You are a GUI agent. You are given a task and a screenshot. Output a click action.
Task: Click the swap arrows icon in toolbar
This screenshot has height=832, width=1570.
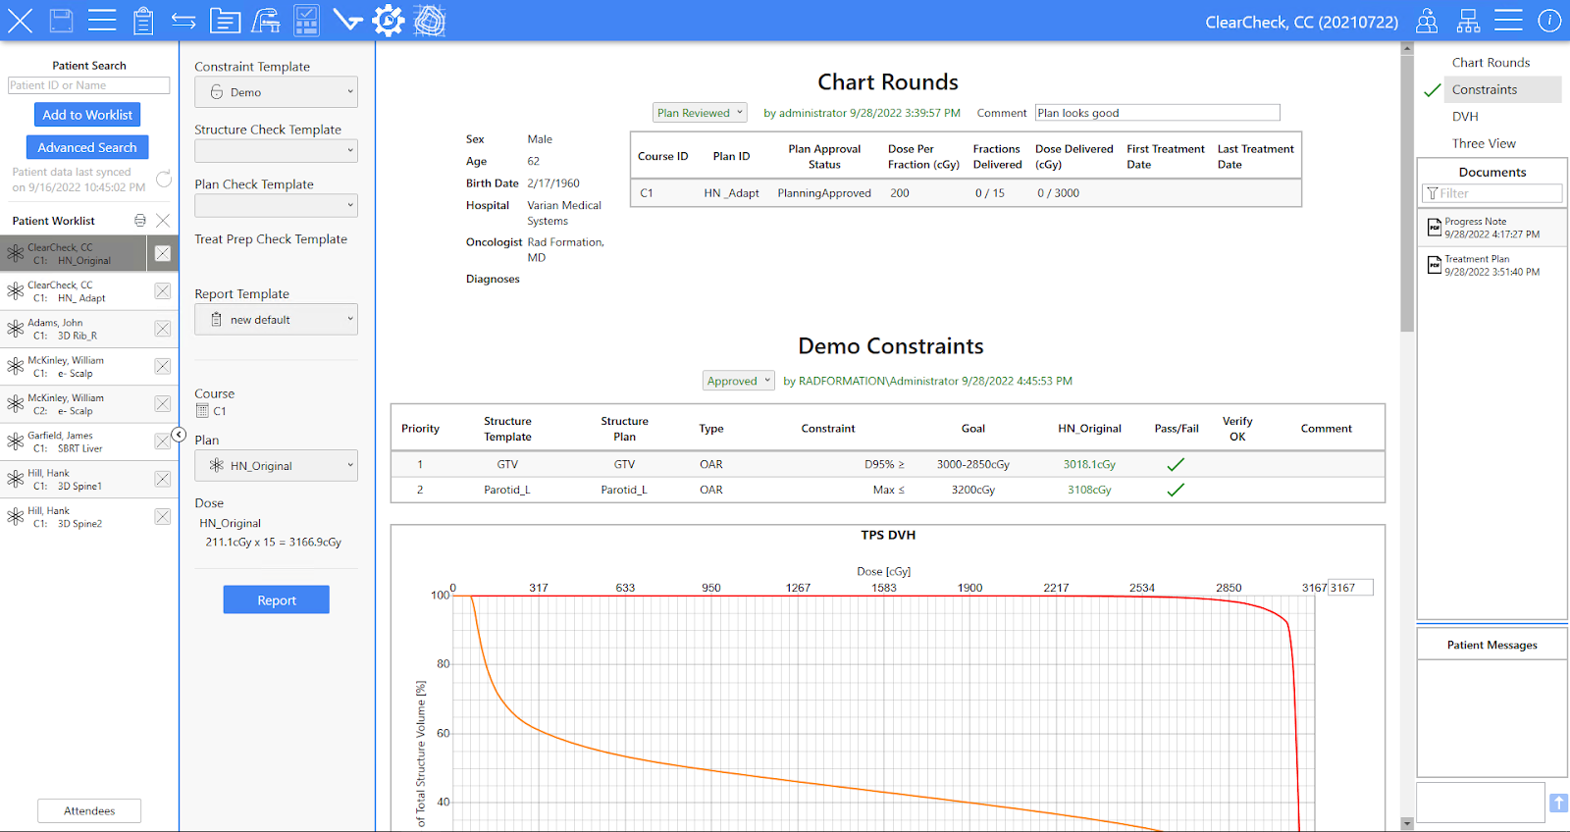(x=183, y=21)
